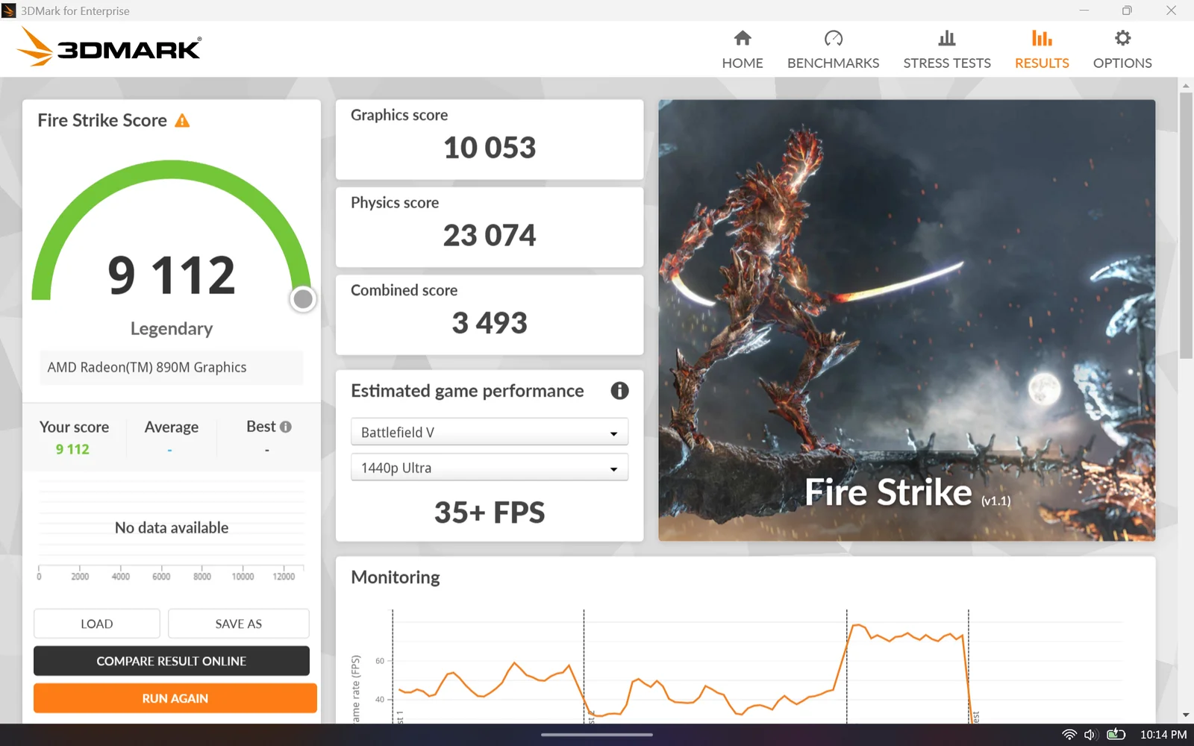Click the info icon beside Best
The width and height of the screenshot is (1194, 746).
pyautogui.click(x=286, y=427)
